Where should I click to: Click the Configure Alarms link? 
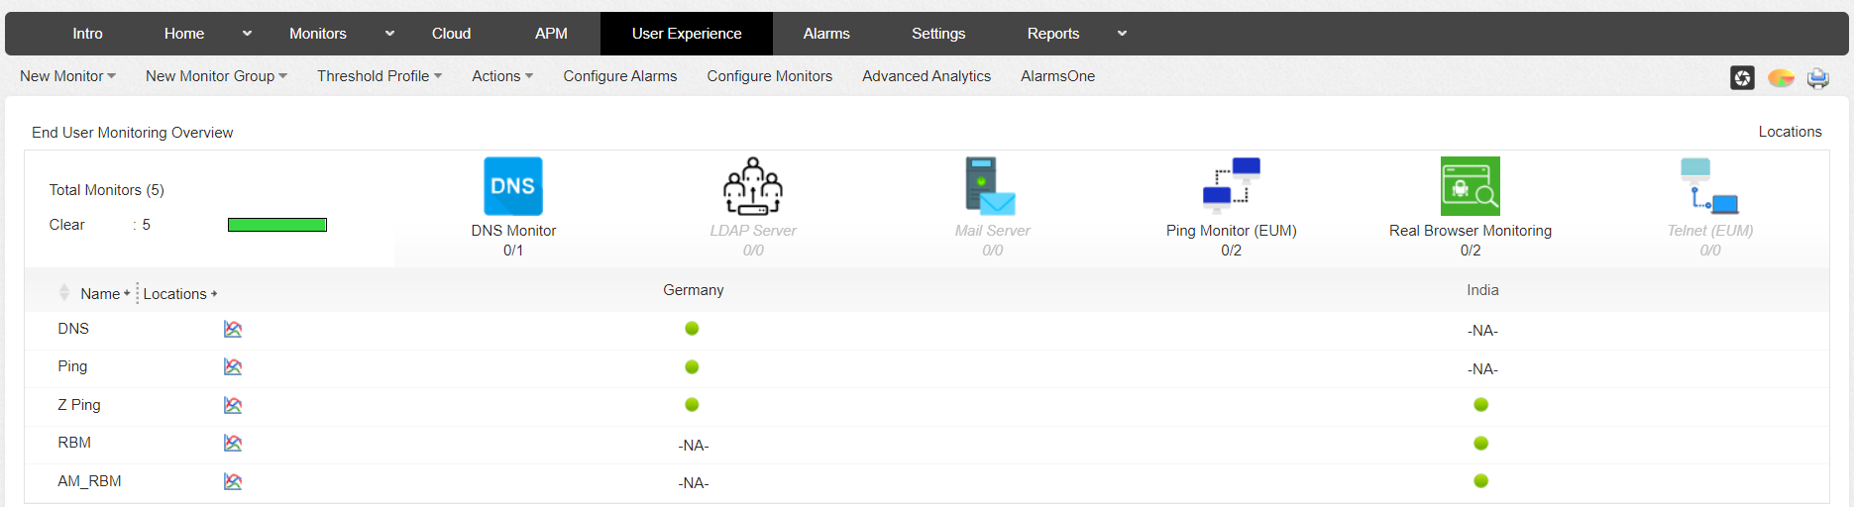point(620,76)
